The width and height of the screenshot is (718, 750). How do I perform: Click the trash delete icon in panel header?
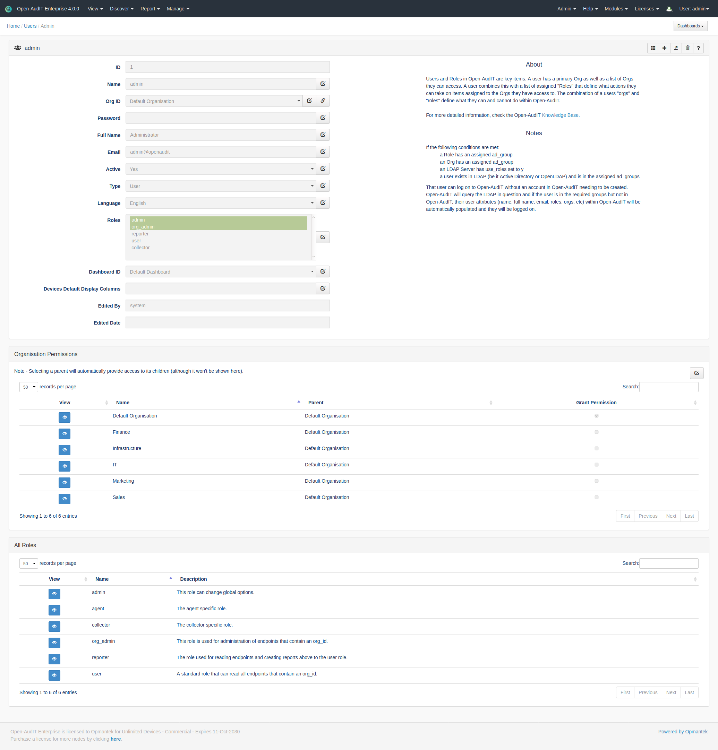687,48
